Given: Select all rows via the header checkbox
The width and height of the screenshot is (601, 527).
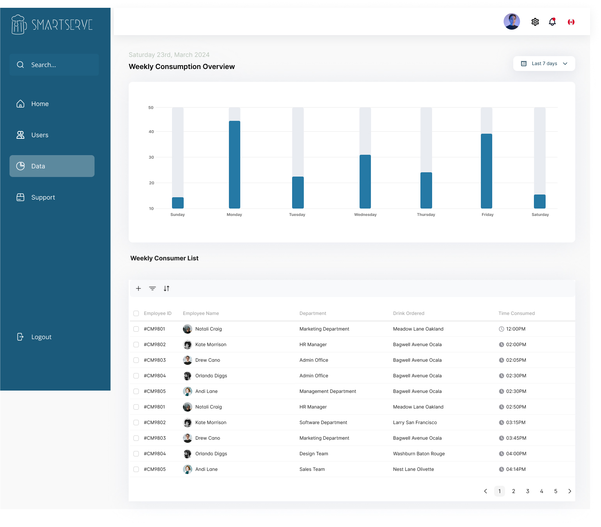Looking at the screenshot, I should [136, 313].
